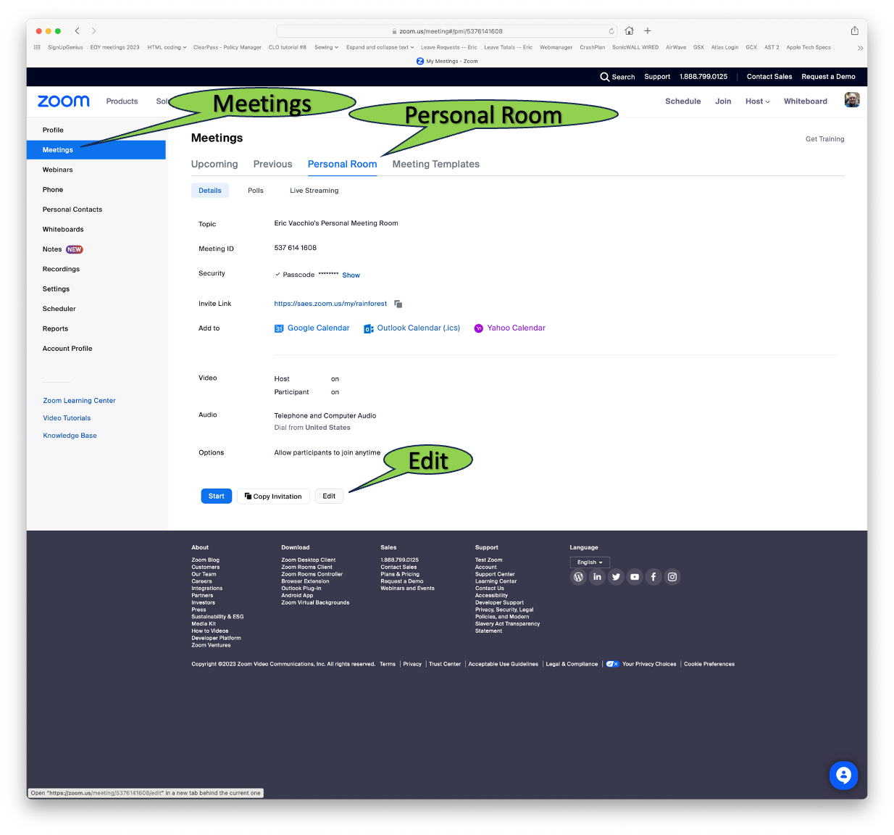Open the bookmarks grid icon
The width and height of the screenshot is (894, 835).
(37, 47)
